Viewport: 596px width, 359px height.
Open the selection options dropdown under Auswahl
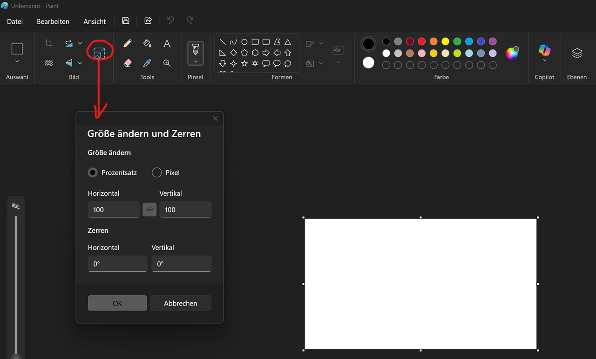point(17,61)
